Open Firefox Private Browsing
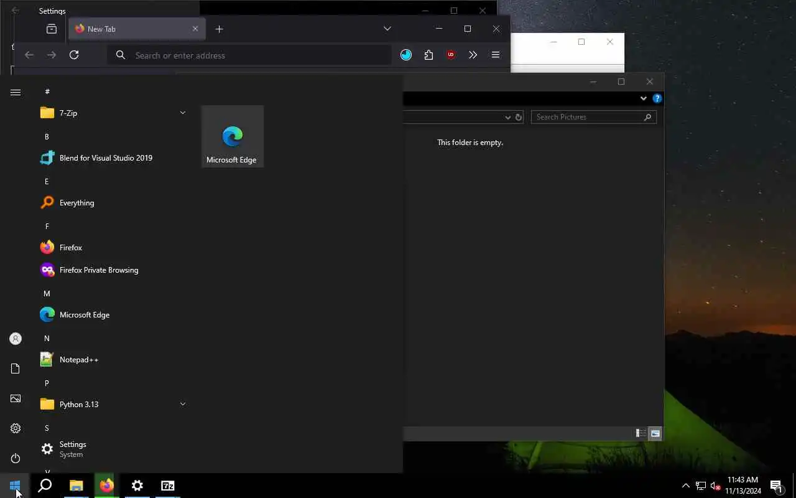796x498 pixels. (113, 270)
